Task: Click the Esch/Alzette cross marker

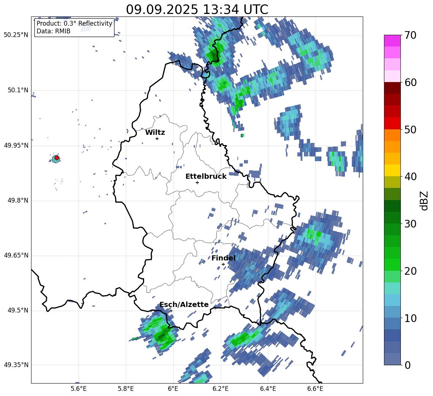Action: [171, 311]
